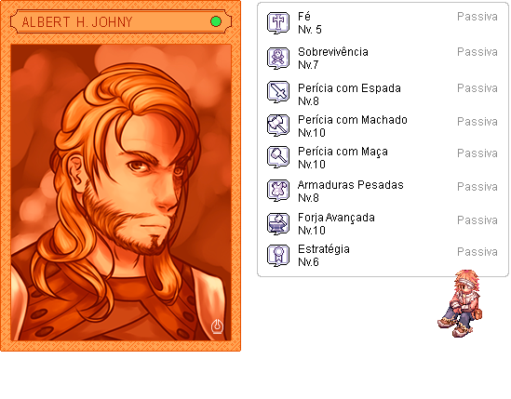Click the sitting pixel character sprite
This screenshot has height=399, width=511.
(460, 303)
